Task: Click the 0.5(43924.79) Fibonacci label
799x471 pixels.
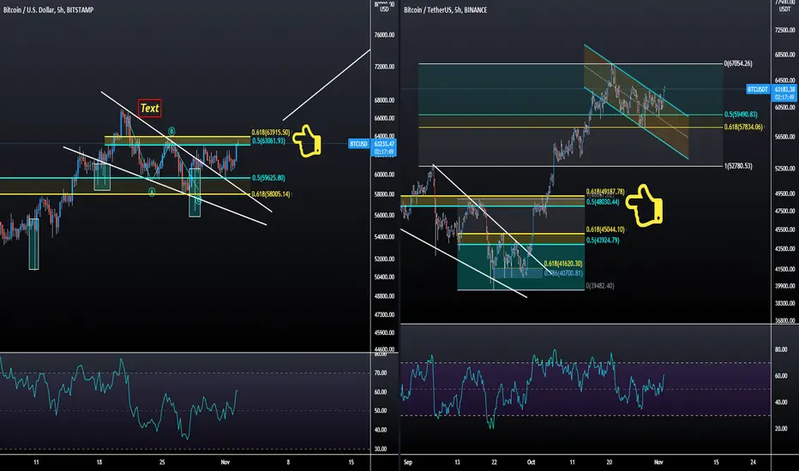Action: click(x=603, y=240)
